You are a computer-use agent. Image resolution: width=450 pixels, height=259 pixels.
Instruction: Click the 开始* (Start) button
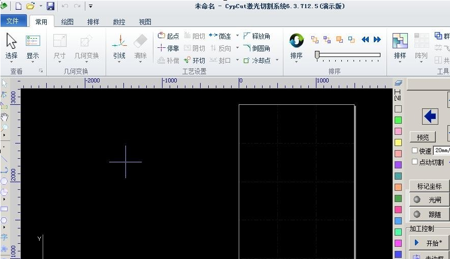pyautogui.click(x=429, y=243)
